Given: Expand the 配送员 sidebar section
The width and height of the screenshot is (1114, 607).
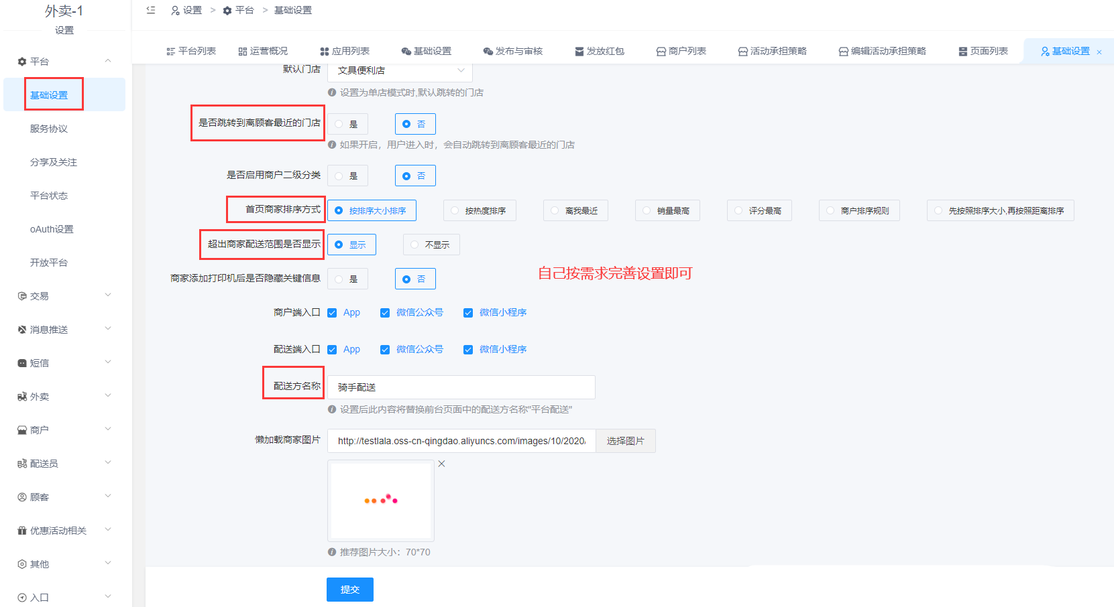Looking at the screenshot, I should pos(108,463).
